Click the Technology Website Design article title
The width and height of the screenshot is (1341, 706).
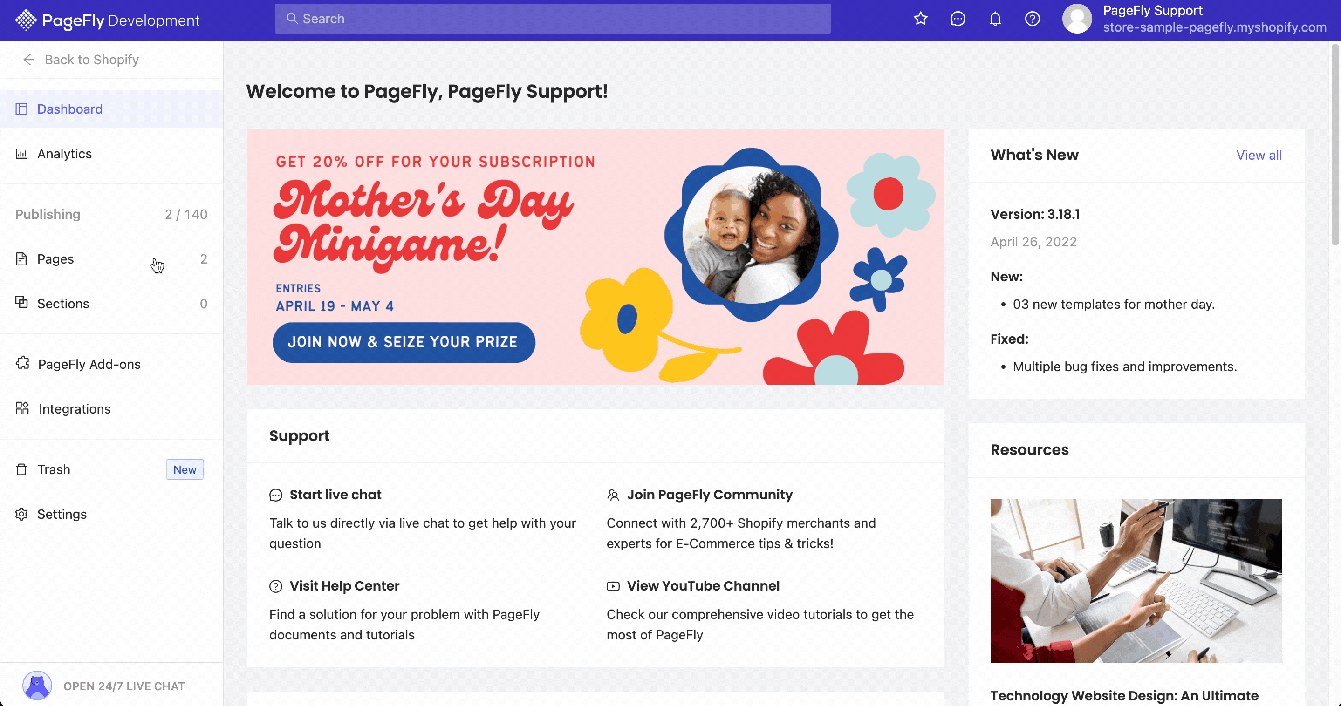tap(1124, 696)
